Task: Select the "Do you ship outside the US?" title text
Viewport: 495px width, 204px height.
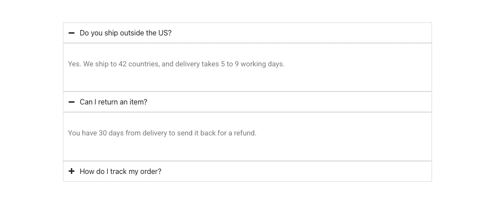Action: (x=126, y=33)
